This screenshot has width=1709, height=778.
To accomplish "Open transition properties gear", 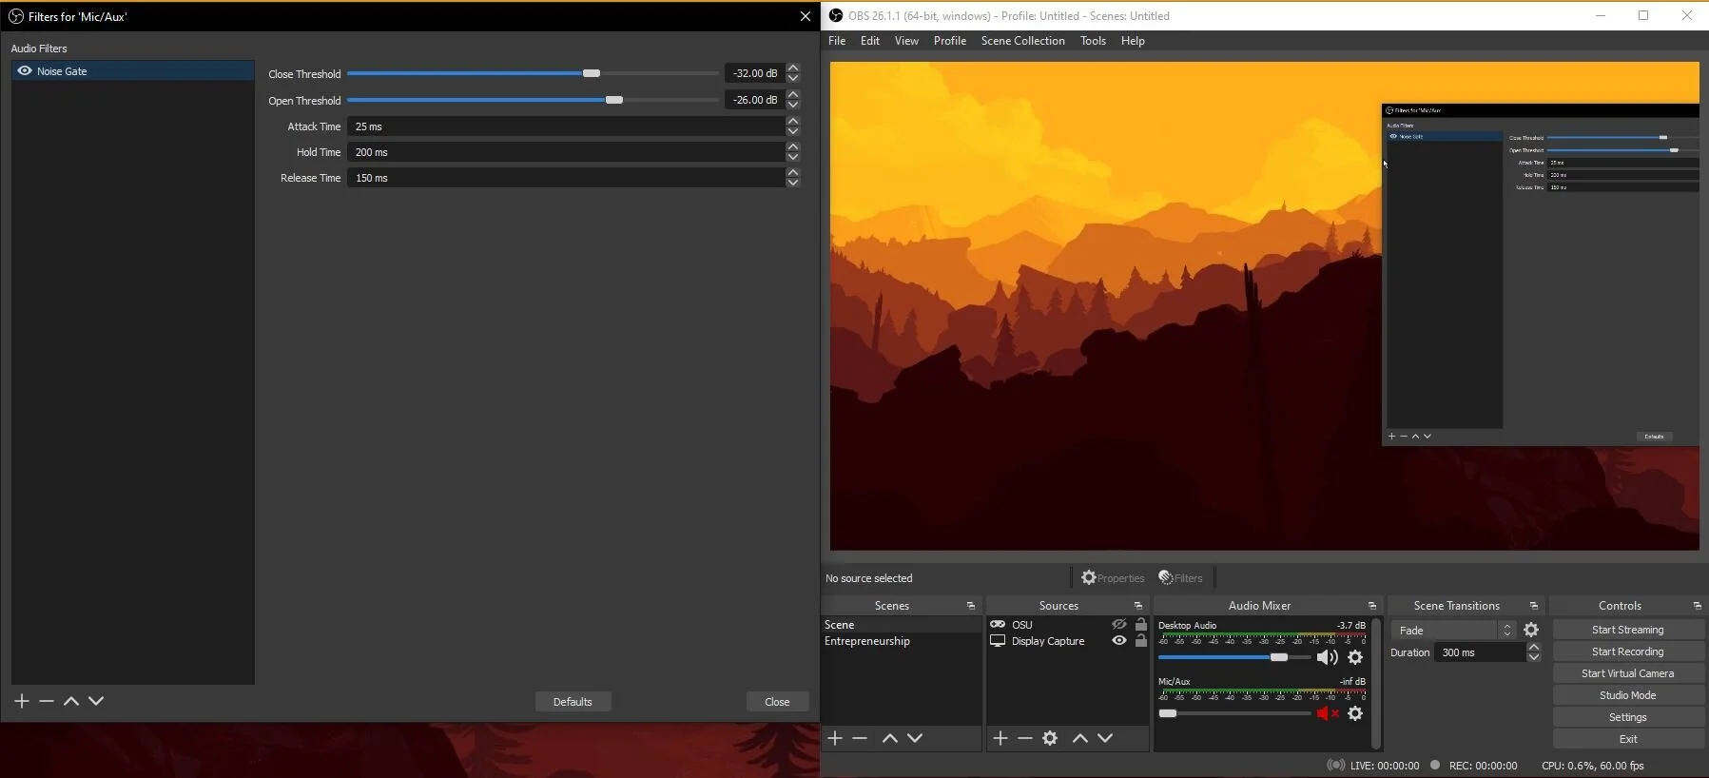I will [1531, 631].
